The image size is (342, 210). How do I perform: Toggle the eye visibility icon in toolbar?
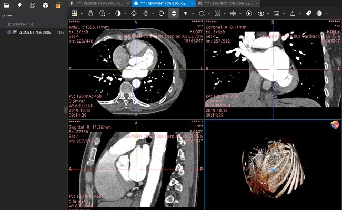point(261,13)
